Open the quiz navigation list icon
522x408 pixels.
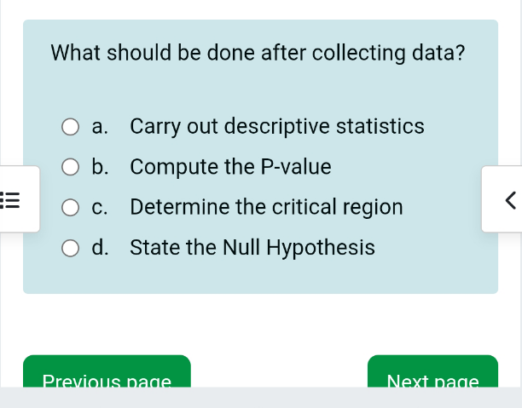(x=12, y=200)
